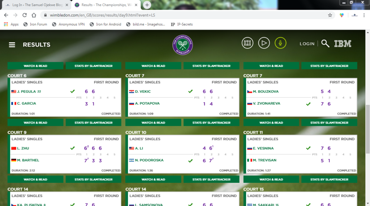Click player name N. Podoroska

coord(149,160)
